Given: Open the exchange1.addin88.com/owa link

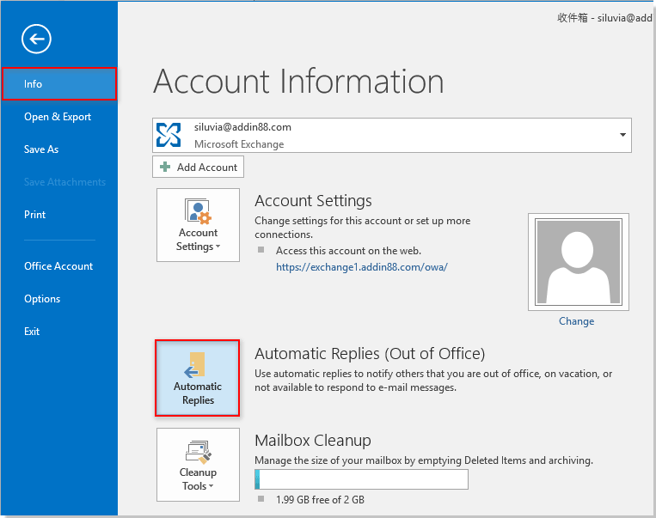Looking at the screenshot, I should coord(362,267).
